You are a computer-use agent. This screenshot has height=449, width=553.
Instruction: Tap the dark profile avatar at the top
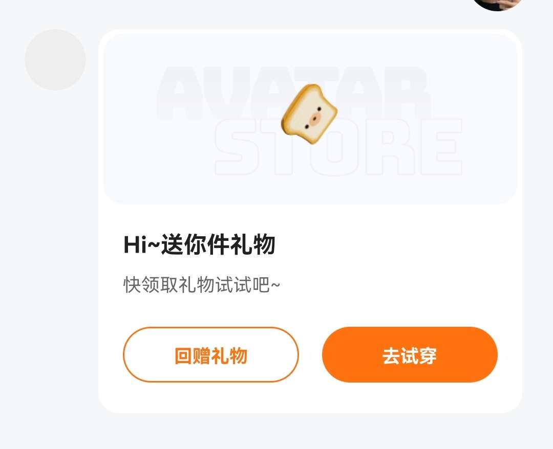click(497, 4)
